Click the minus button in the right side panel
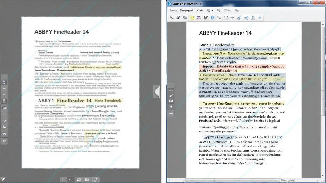326x183 pixels. [x=171, y=114]
